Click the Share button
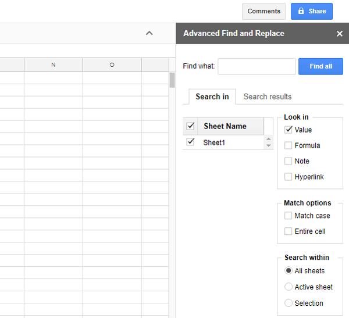 point(311,11)
